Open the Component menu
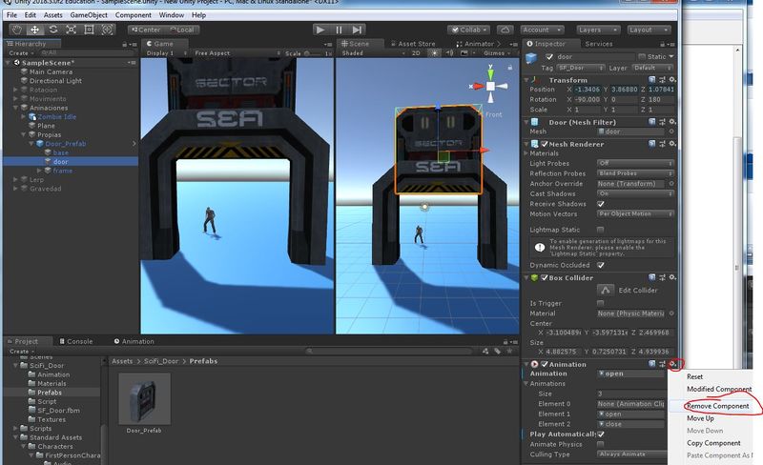Viewport: 763px width, 465px height. [x=134, y=15]
